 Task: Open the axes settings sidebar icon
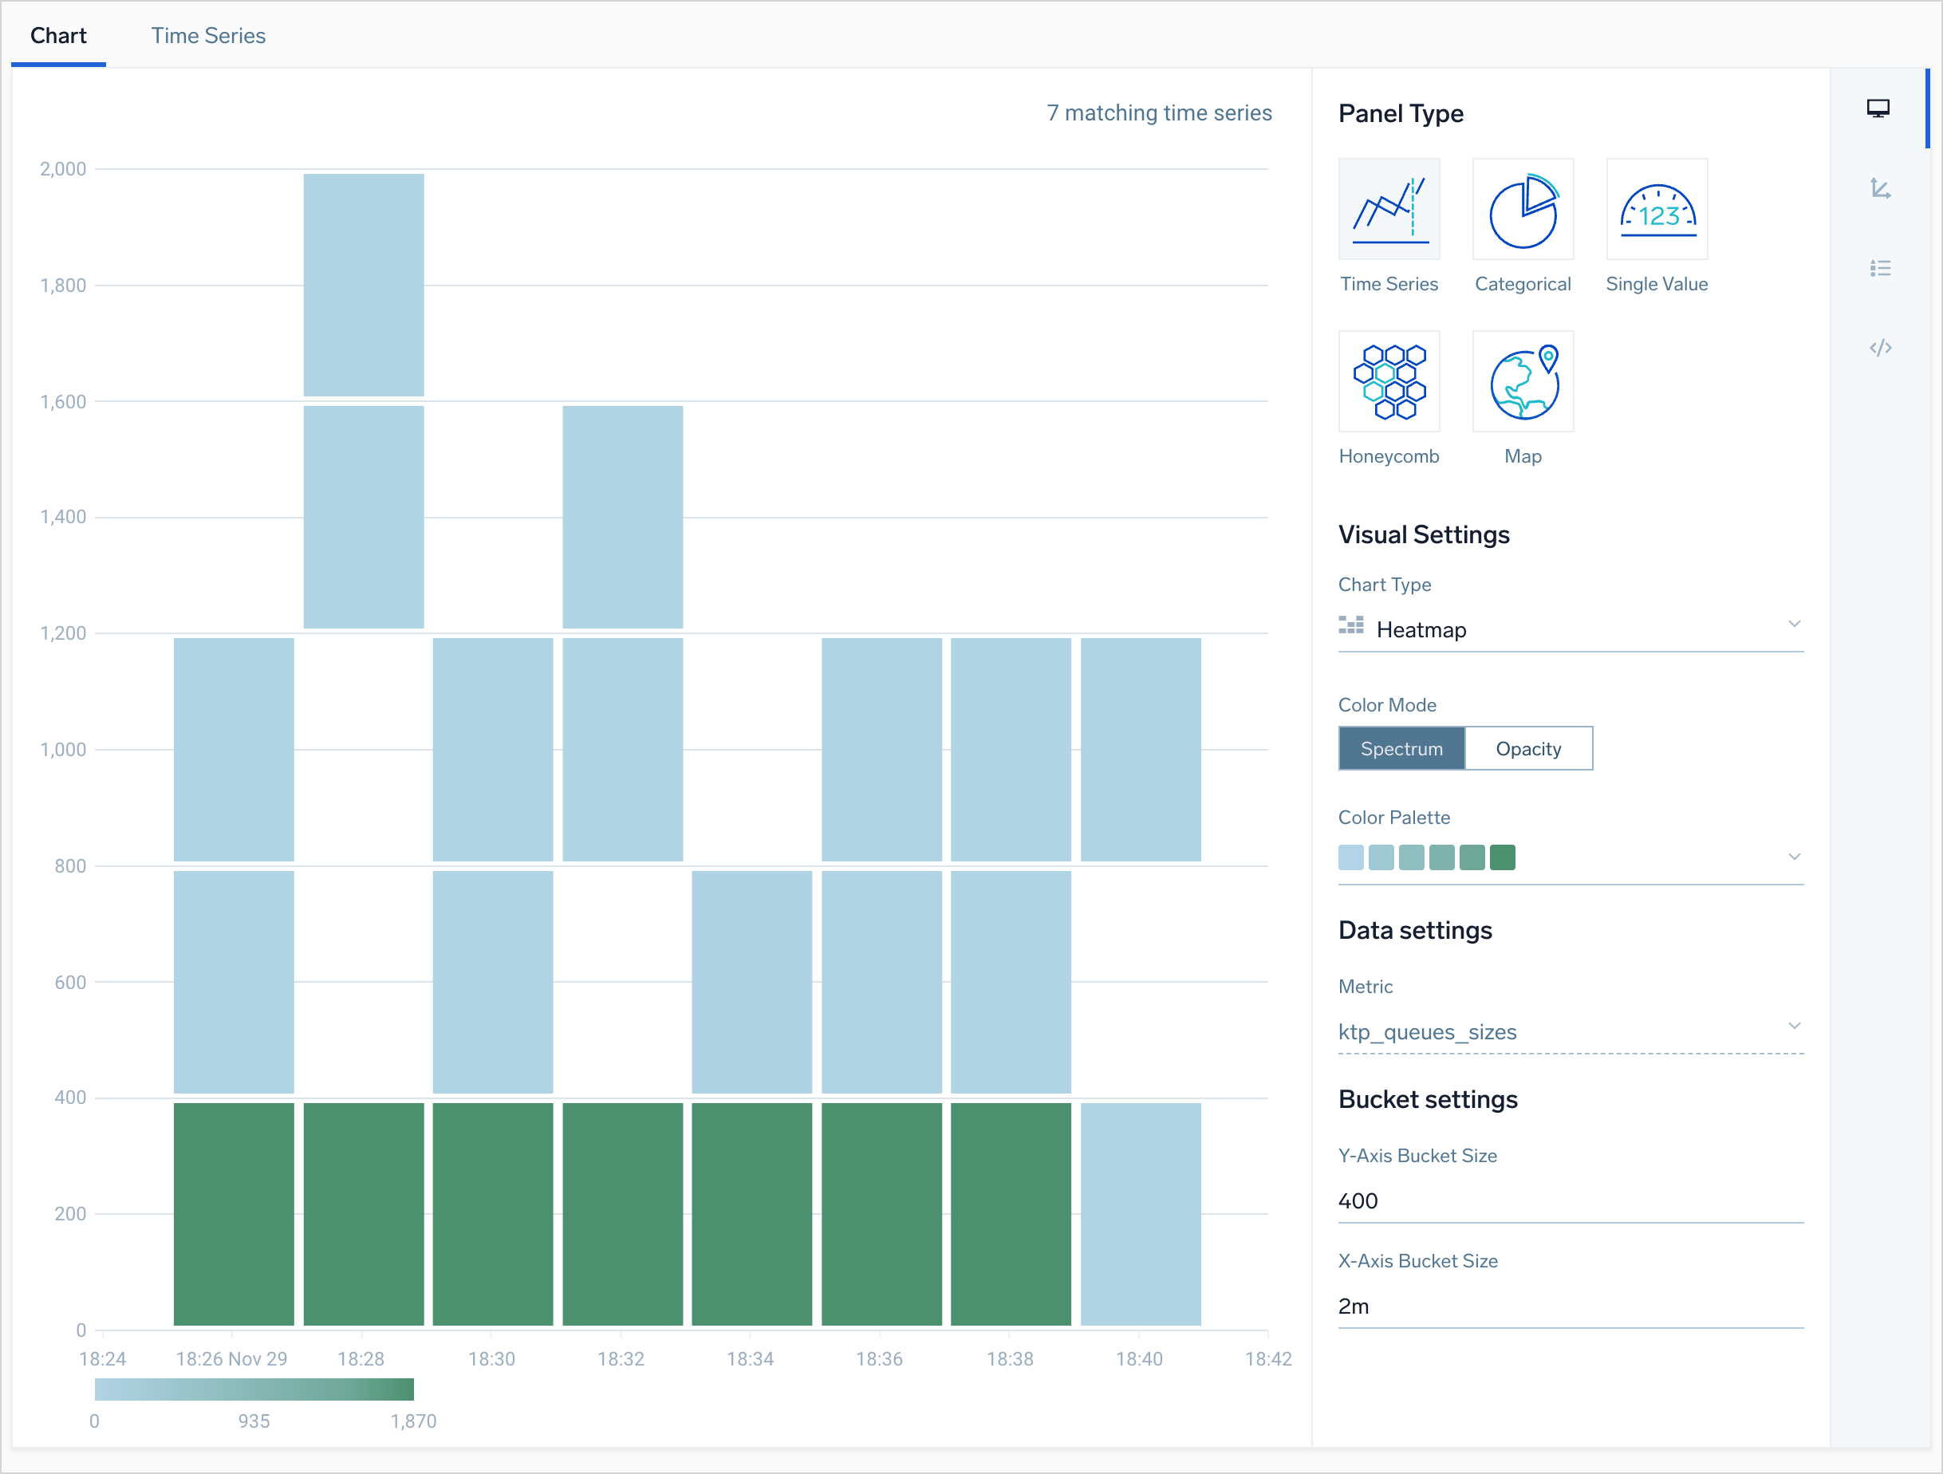[1879, 188]
